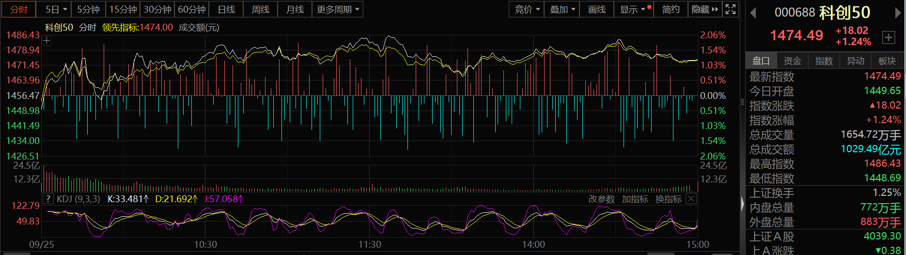906x255 pixels.
Task: Collapse side panel using the splitter arrow
Action: (x=742, y=204)
